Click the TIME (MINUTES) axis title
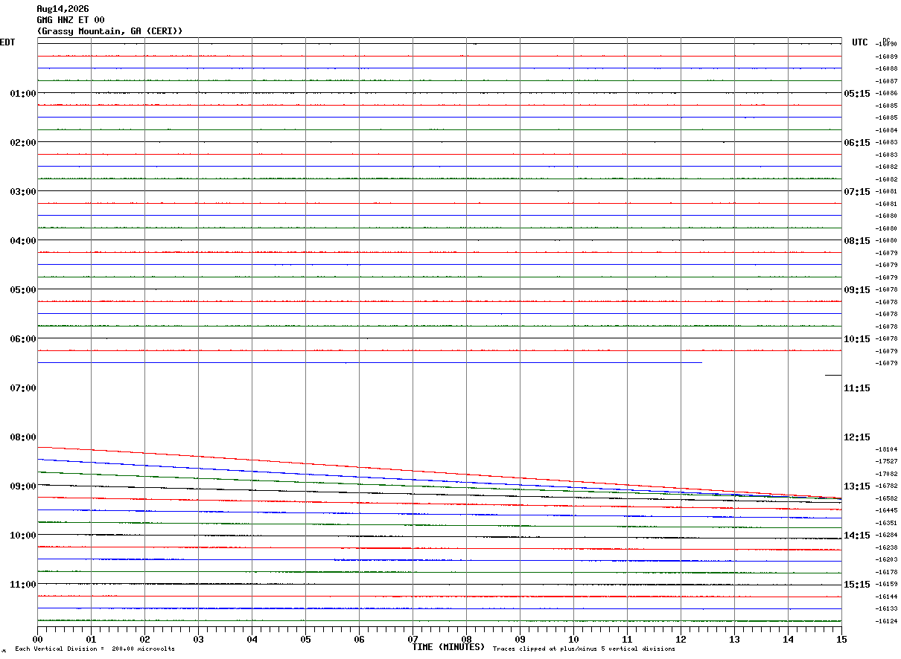 448,647
